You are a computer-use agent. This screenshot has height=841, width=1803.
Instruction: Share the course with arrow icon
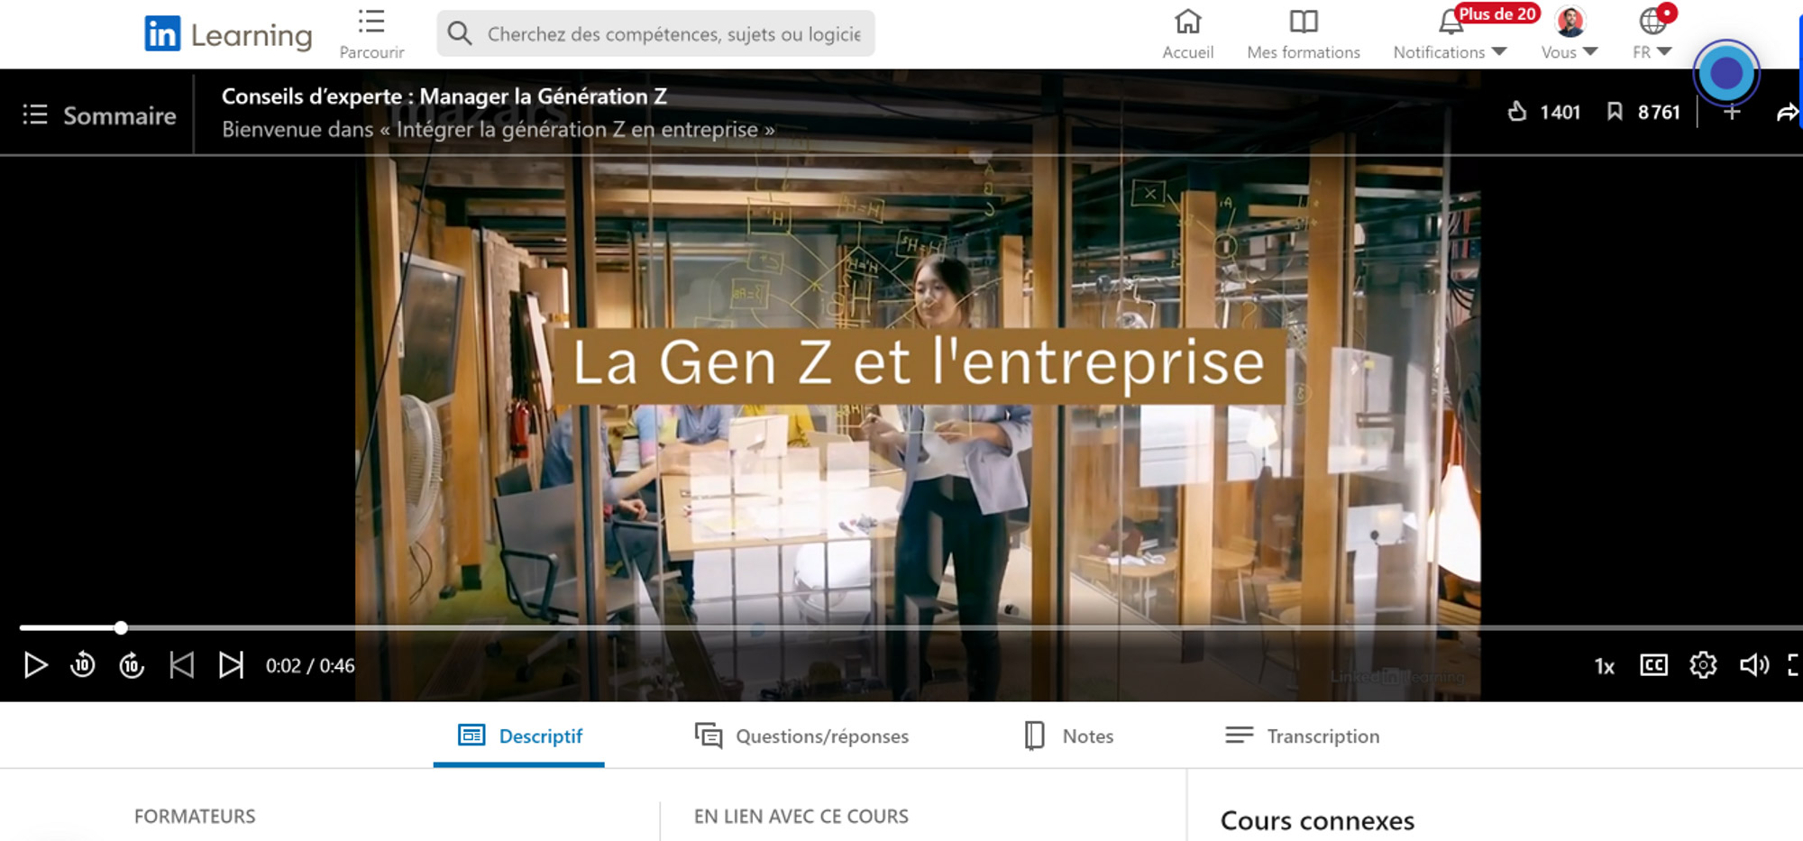(x=1787, y=113)
